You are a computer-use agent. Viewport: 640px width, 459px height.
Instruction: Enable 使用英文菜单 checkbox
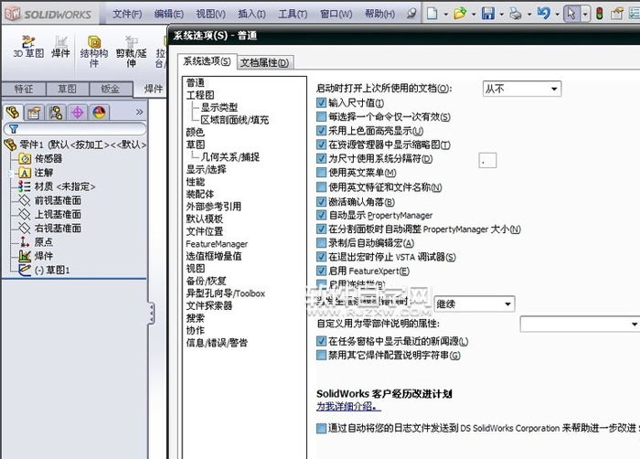click(x=322, y=172)
